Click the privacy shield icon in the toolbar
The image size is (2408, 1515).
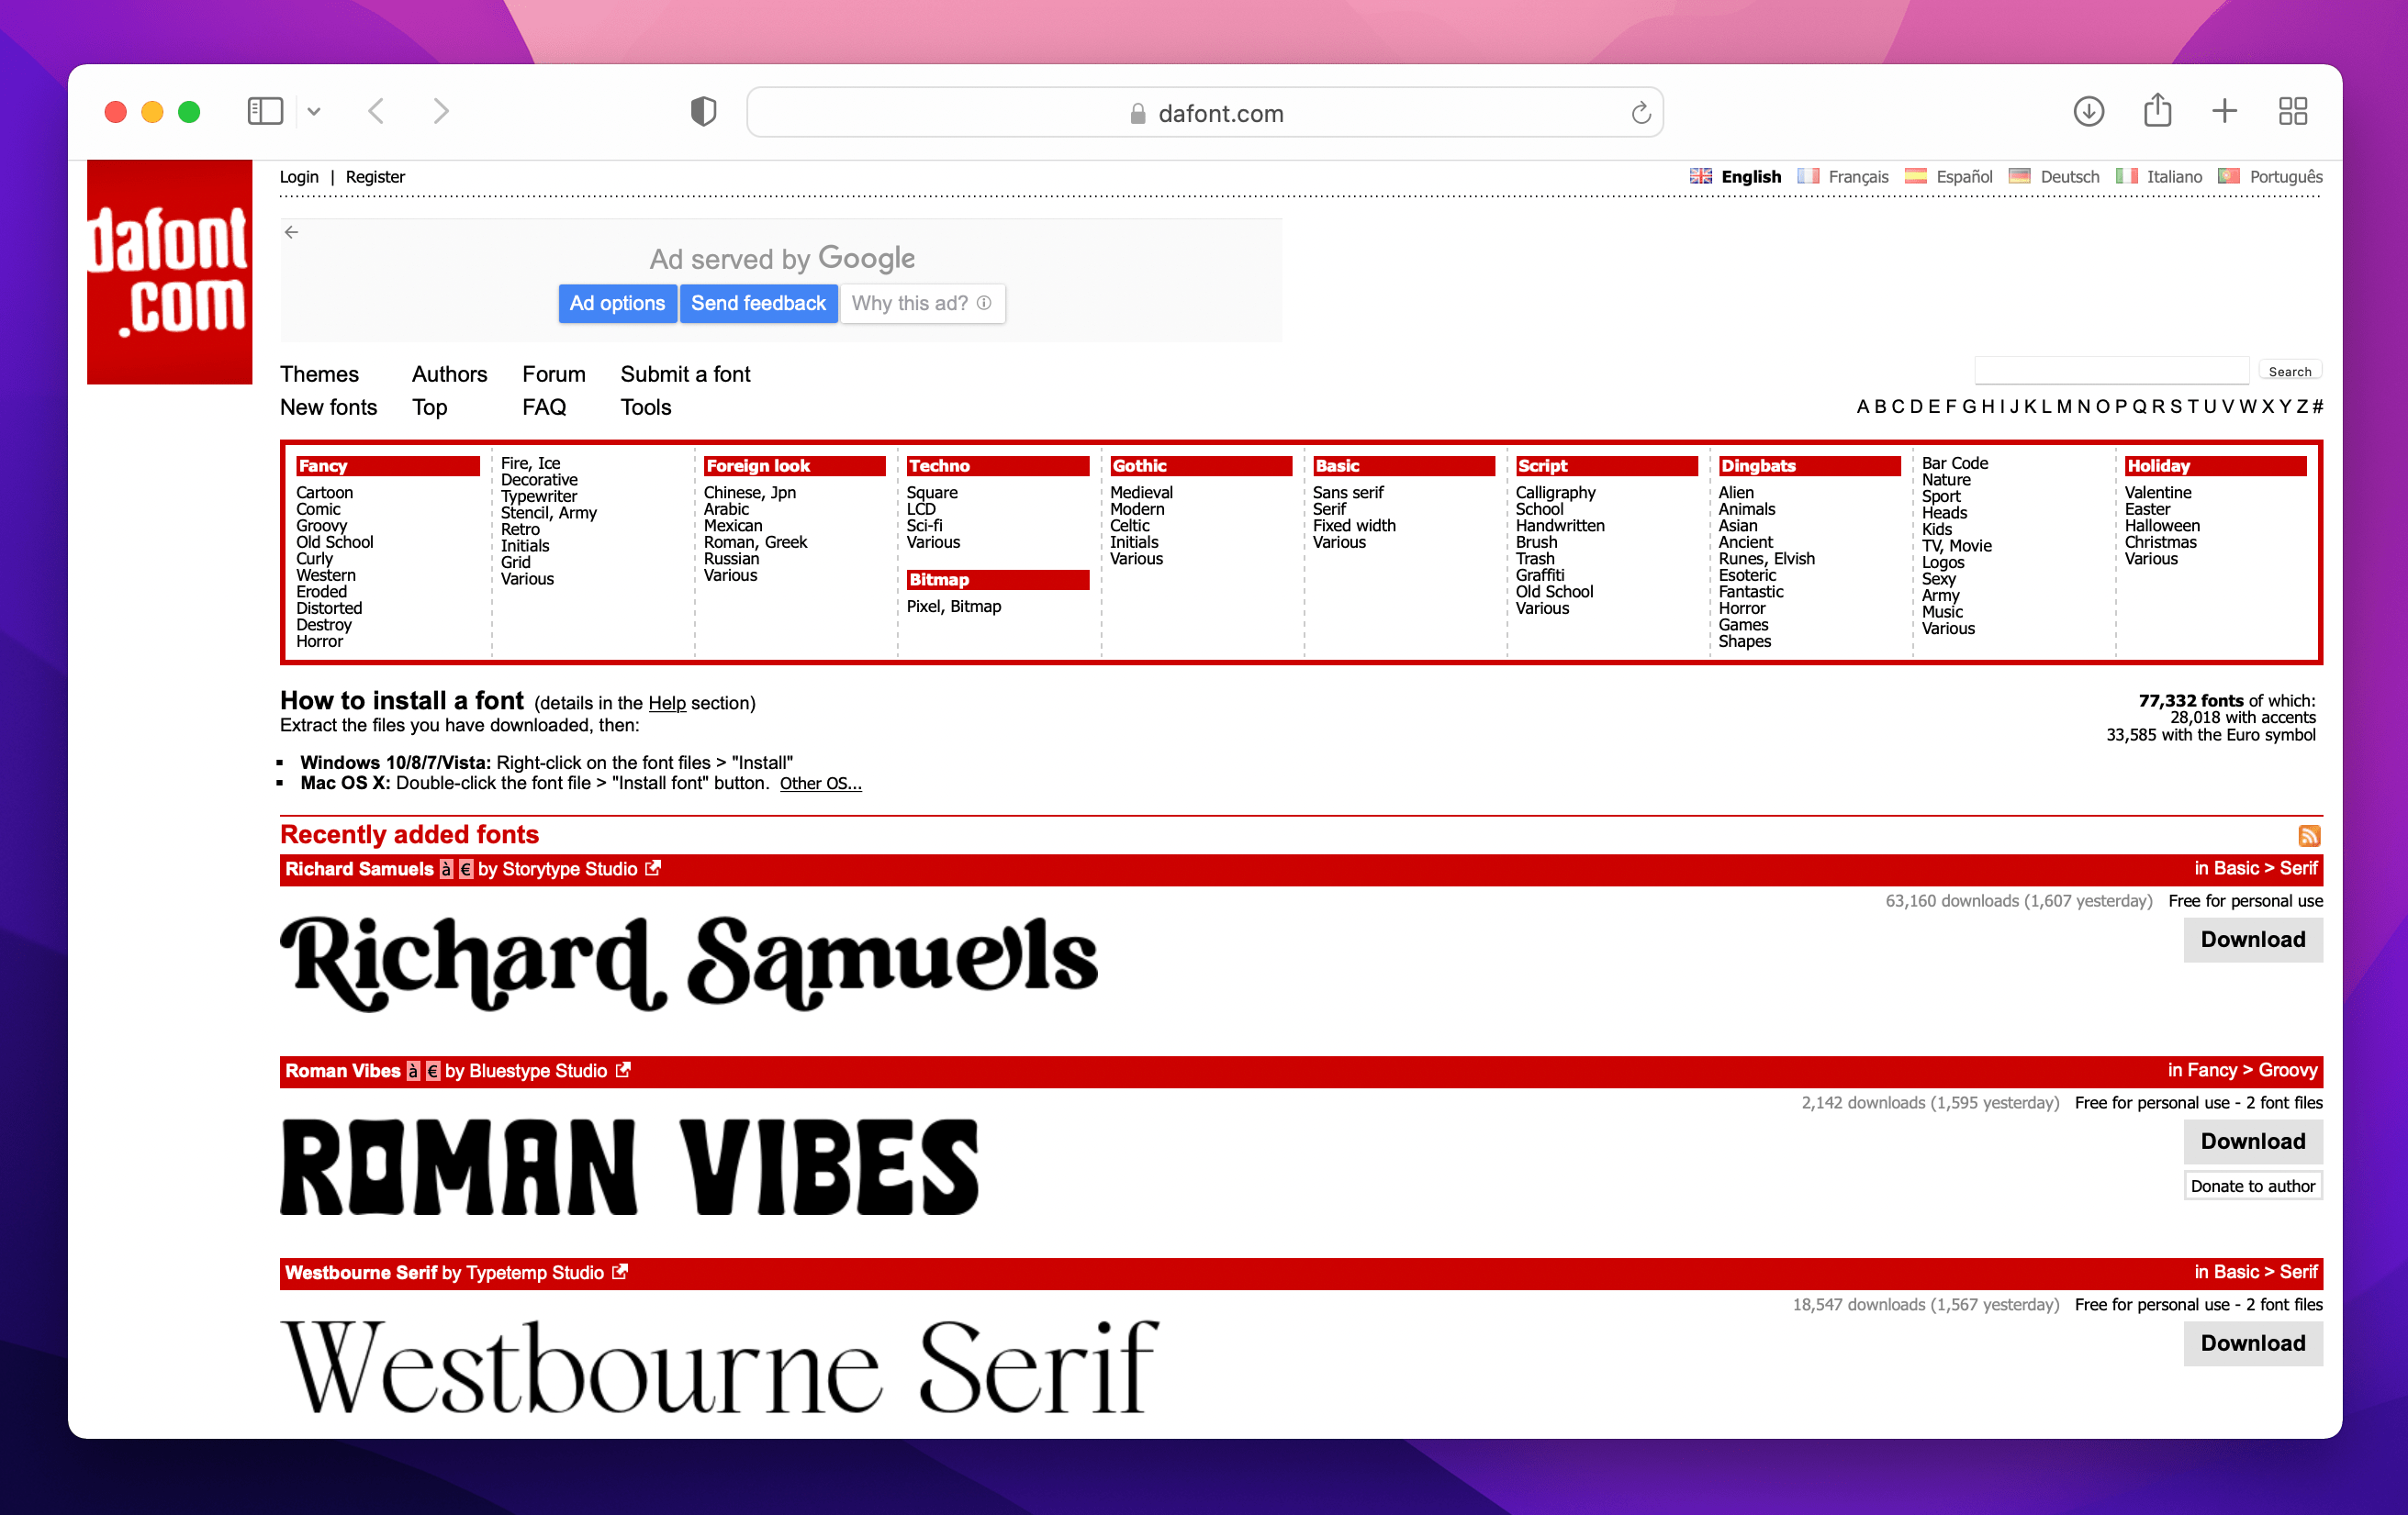pos(704,112)
